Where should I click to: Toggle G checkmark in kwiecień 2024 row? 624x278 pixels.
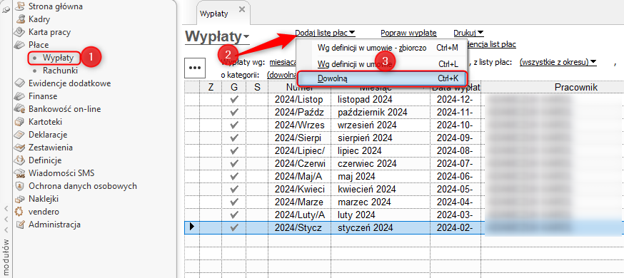click(x=234, y=190)
